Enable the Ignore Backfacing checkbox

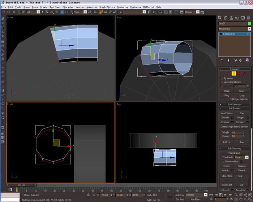[222, 82]
